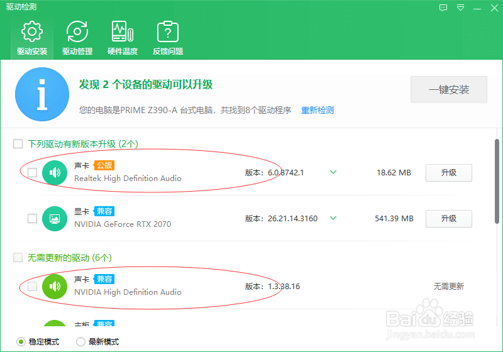Check the 无需更新的驱动 group checkbox

click(x=18, y=258)
